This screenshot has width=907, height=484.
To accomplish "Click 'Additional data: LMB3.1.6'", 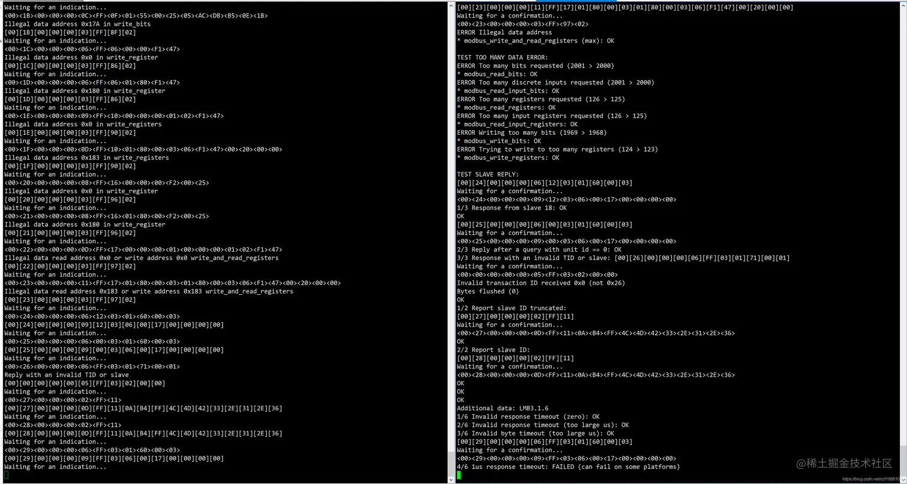I will tap(503, 408).
